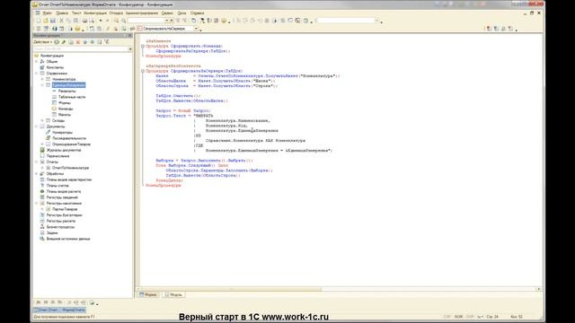Expand the Склады catalog node

(x=42, y=120)
